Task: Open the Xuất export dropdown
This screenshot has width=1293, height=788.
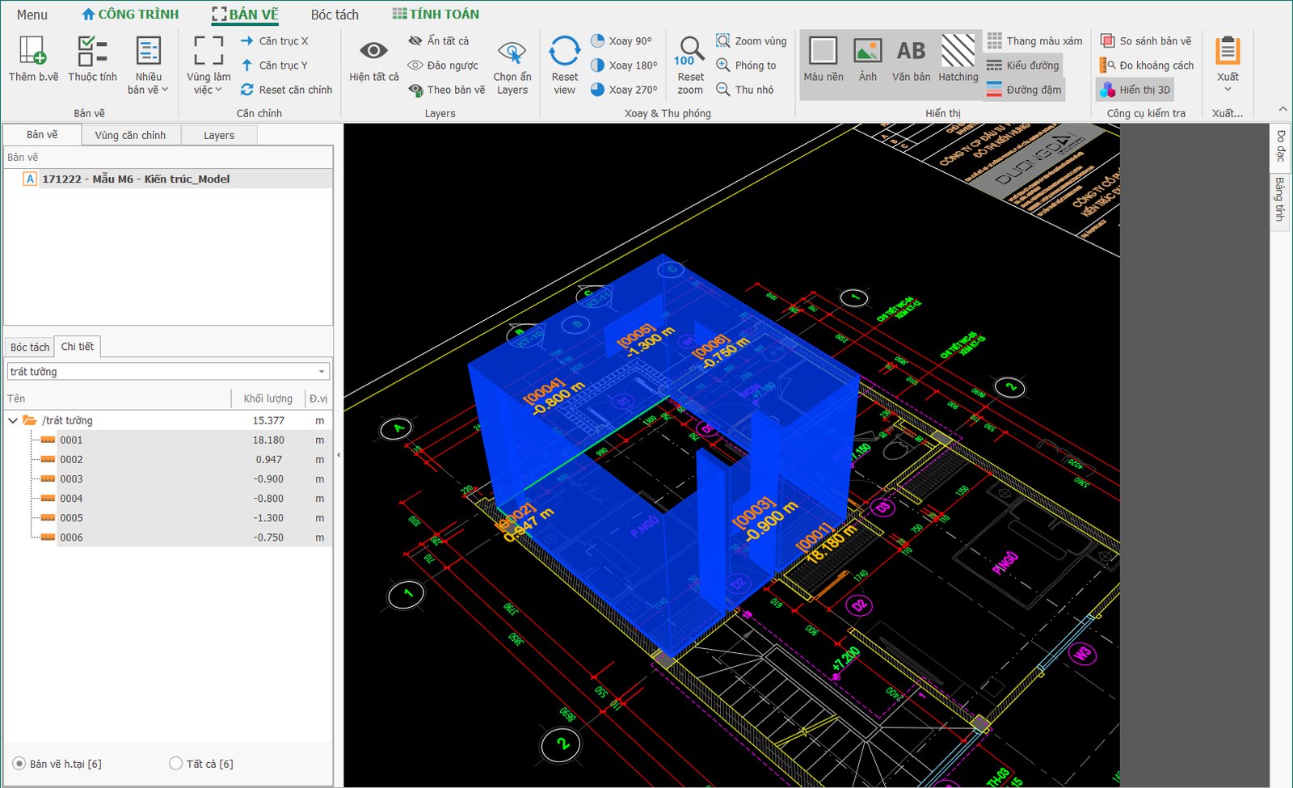Action: 1228,65
